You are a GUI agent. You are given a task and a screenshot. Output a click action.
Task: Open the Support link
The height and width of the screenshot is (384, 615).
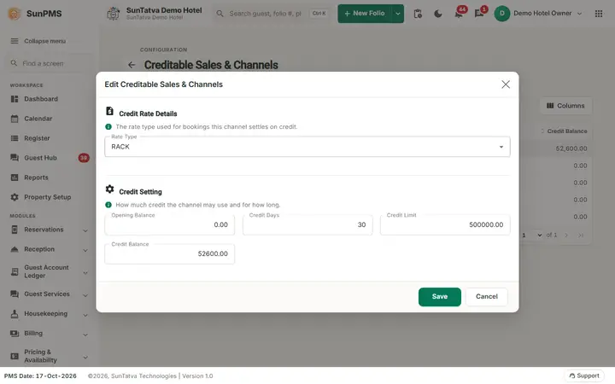584,375
